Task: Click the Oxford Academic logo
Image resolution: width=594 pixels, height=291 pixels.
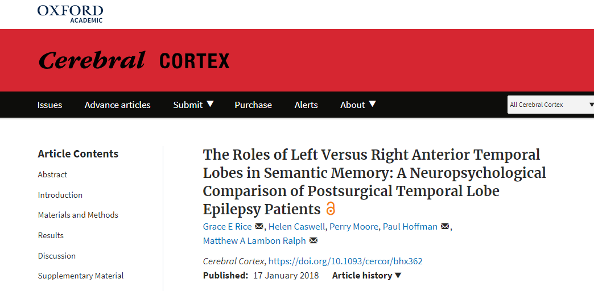Action: tap(70, 14)
